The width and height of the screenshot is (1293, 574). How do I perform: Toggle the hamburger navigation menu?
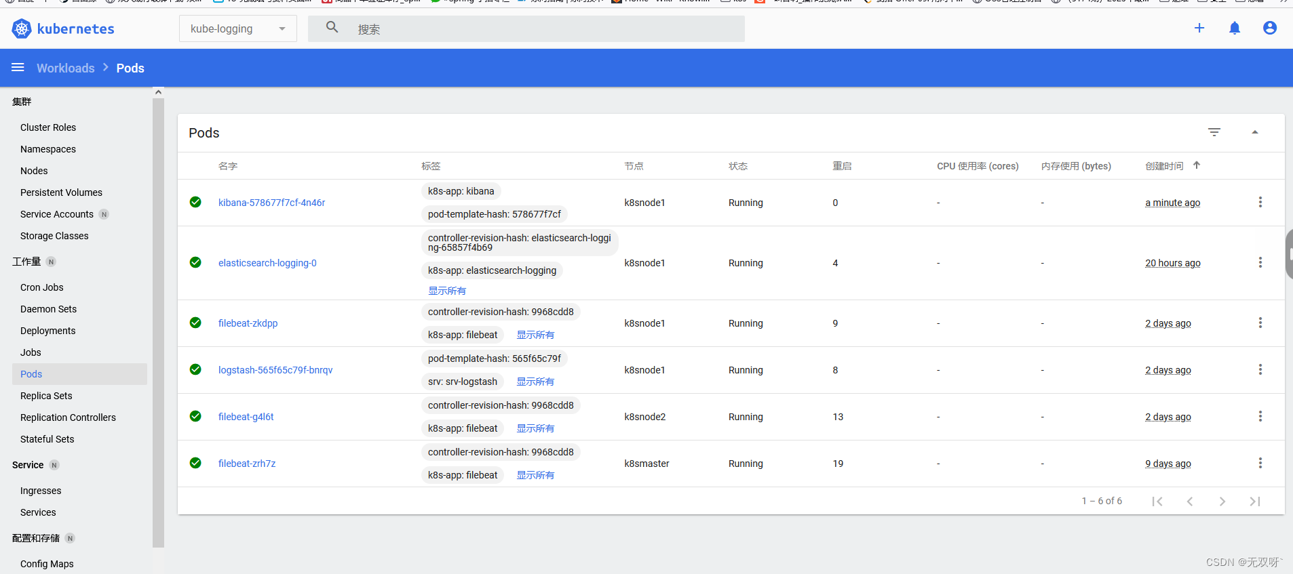pyautogui.click(x=18, y=68)
